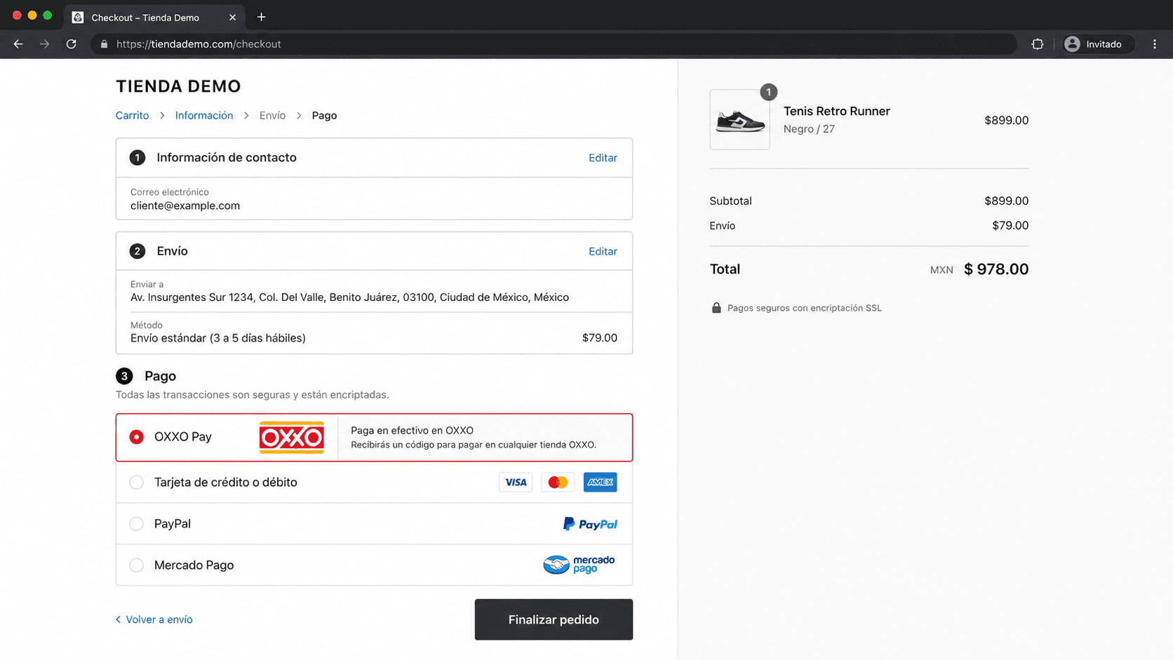This screenshot has width=1173, height=660.
Task: Click the quantity badge on product image
Action: point(769,92)
